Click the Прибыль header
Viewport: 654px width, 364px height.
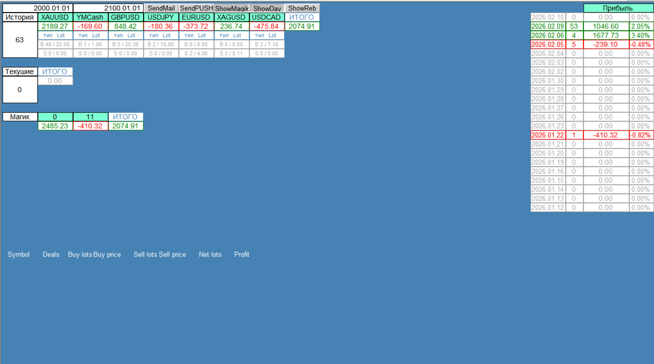click(x=618, y=8)
